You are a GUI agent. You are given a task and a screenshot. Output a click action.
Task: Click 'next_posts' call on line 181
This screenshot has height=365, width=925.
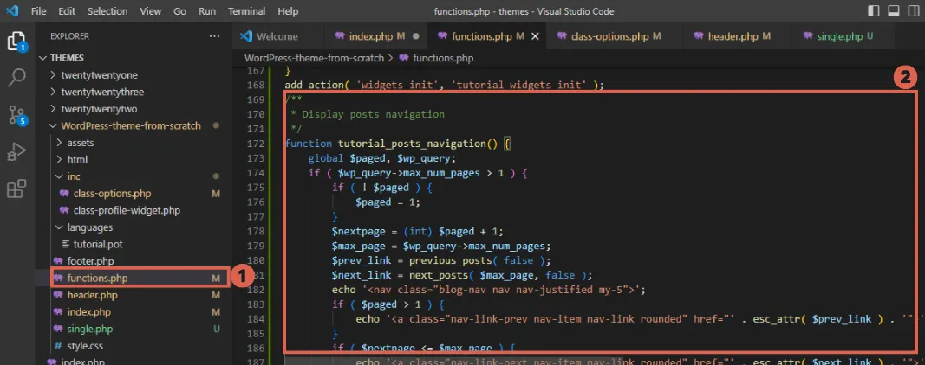coord(439,276)
